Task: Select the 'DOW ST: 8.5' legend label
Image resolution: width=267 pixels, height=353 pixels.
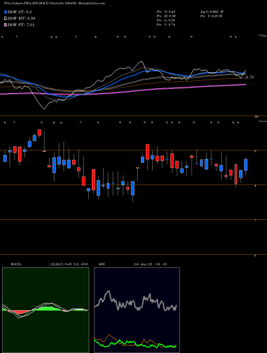Action: pyautogui.click(x=21, y=12)
